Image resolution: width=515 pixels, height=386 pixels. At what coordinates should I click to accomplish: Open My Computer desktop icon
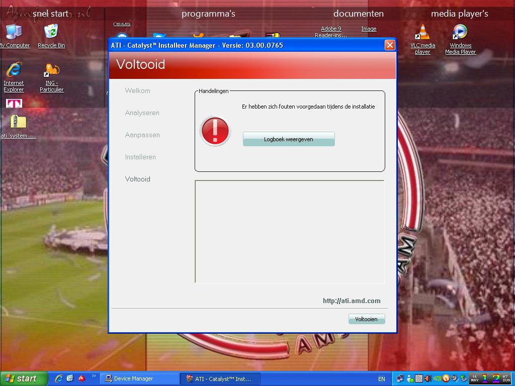pyautogui.click(x=14, y=36)
